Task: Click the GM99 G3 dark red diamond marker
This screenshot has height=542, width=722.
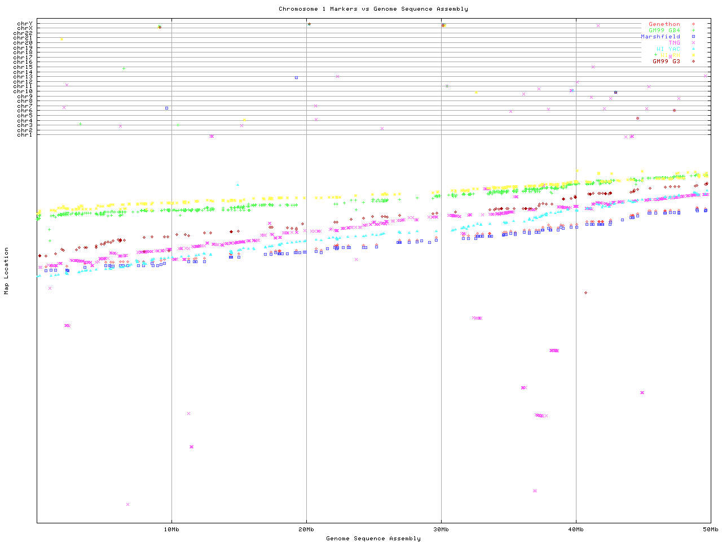Action: point(693,62)
